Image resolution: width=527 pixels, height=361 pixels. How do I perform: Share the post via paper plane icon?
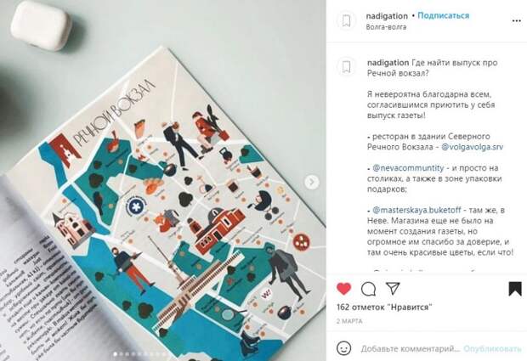click(393, 289)
